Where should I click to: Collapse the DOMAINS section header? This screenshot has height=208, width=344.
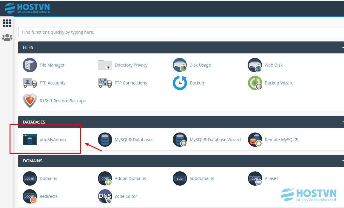181,161
